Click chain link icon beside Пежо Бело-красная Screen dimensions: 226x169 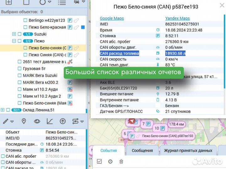pyautogui.click(x=76, y=27)
